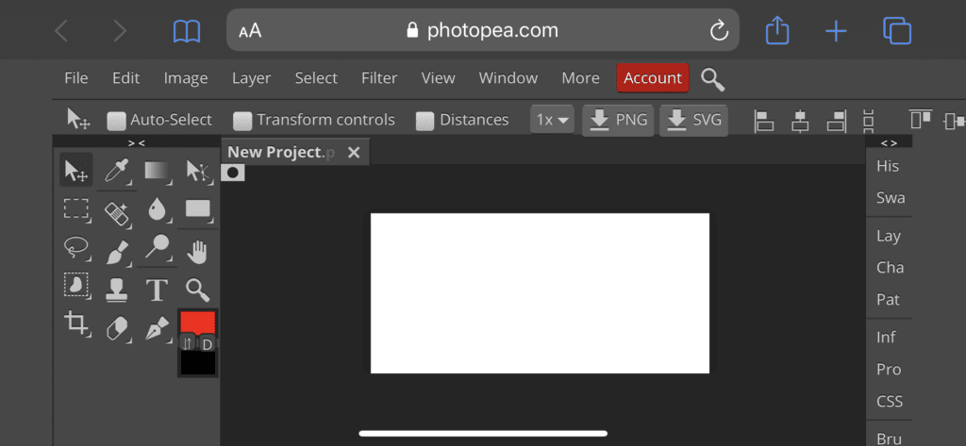This screenshot has width=966, height=446.
Task: Select the Dodge tool
Action: (x=158, y=248)
